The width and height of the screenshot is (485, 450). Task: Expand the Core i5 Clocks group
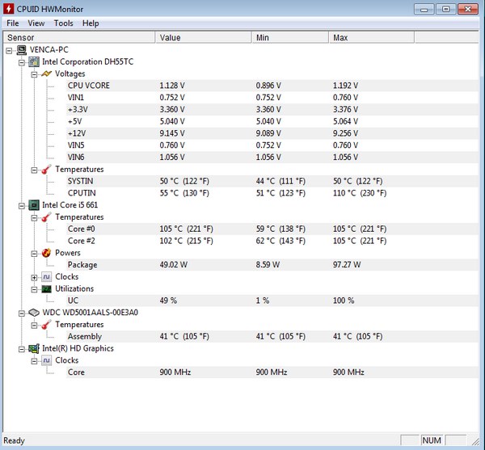pos(34,278)
